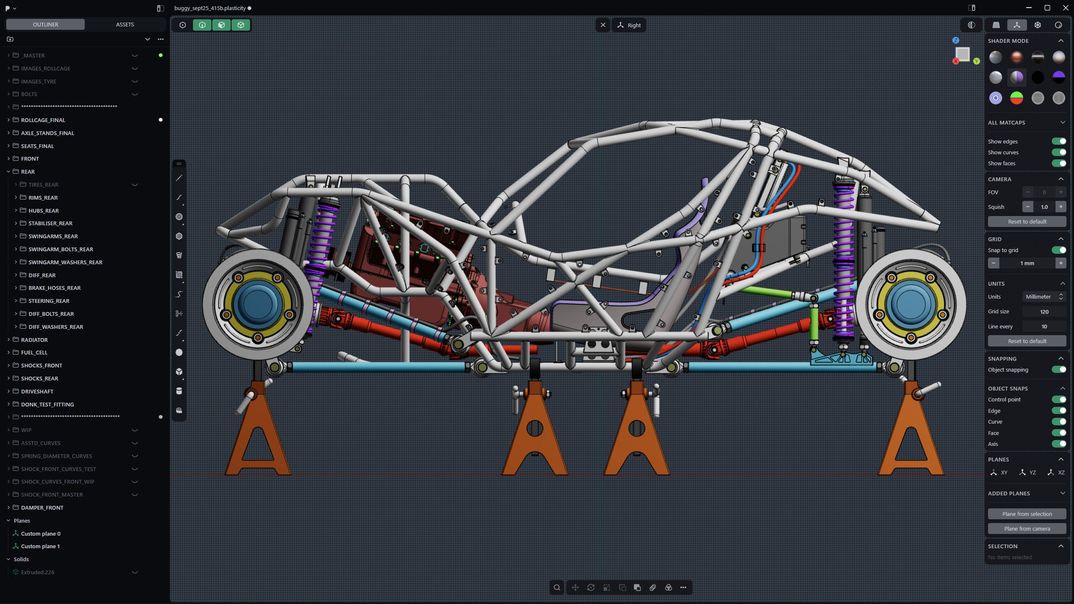Open the OUTLINER tab
1074x604 pixels.
[45, 24]
